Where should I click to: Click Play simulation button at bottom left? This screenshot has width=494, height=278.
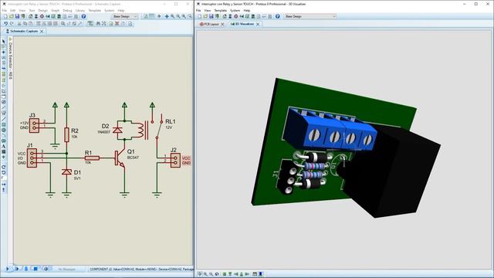[8, 269]
